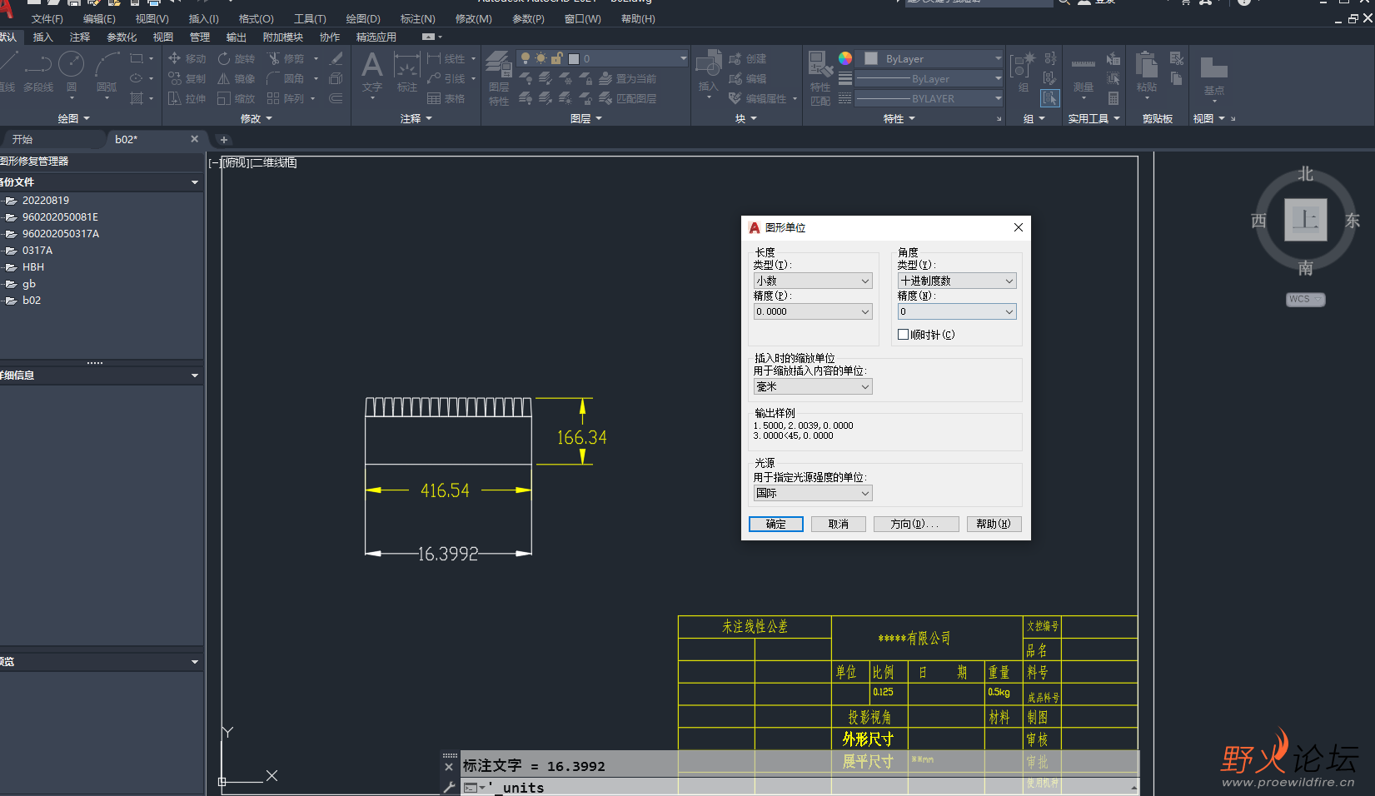Image resolution: width=1375 pixels, height=796 pixels.
Task: Click the Fillet (圆角) tool
Action: (x=286, y=78)
